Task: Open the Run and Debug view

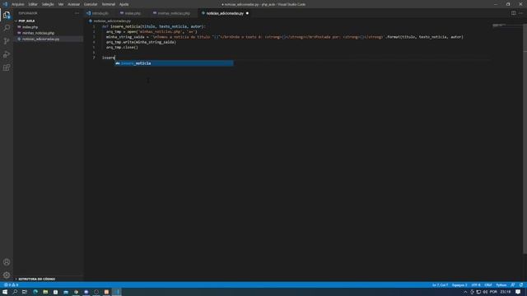Action: click(x=7, y=54)
